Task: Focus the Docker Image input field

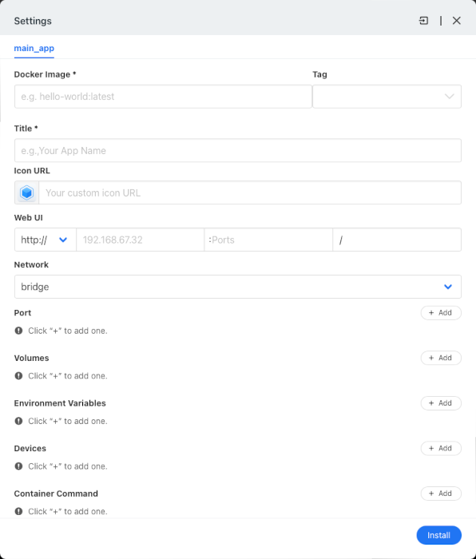Action: [163, 97]
